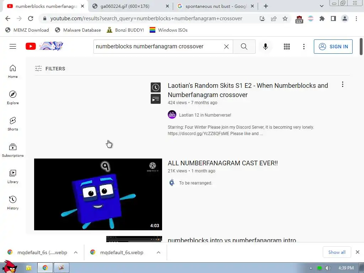Viewport: 364px width, 273px height.
Task: Open the Bonzi BUDDY! bookmark
Action: tap(125, 30)
